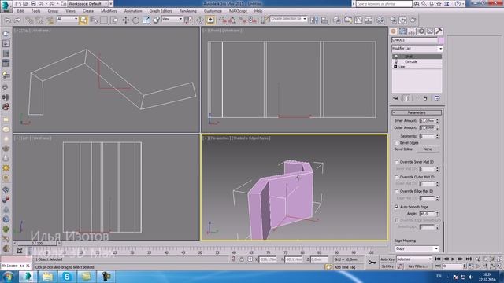
Task: Uncheck the Auto Smooth Edge checkbox
Action: coord(396,207)
